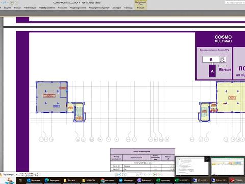Go to the last page button

(x=150, y=175)
